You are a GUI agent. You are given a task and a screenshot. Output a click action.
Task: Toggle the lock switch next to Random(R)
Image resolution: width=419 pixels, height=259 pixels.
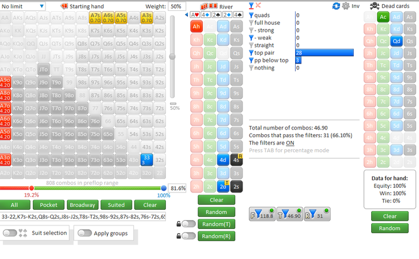point(189,236)
